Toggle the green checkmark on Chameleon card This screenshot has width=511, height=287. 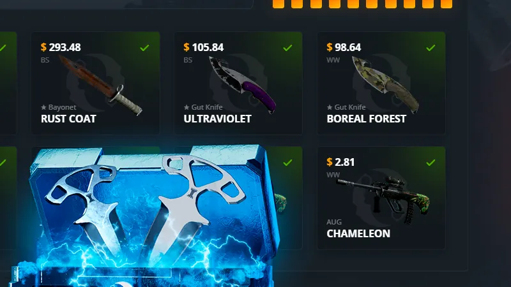point(431,163)
